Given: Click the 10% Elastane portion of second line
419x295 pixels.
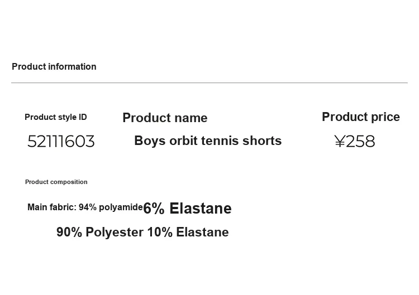Looking at the screenshot, I should coord(188,233).
